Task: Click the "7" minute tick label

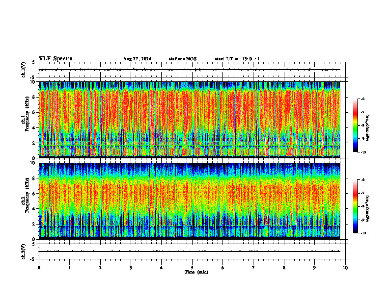Action: click(253, 268)
